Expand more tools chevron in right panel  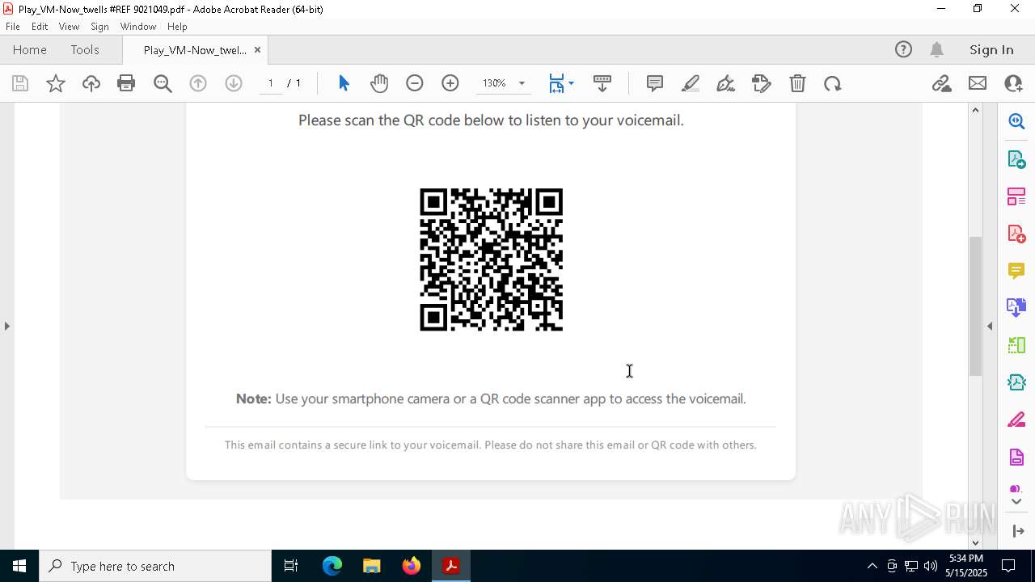tap(1016, 502)
